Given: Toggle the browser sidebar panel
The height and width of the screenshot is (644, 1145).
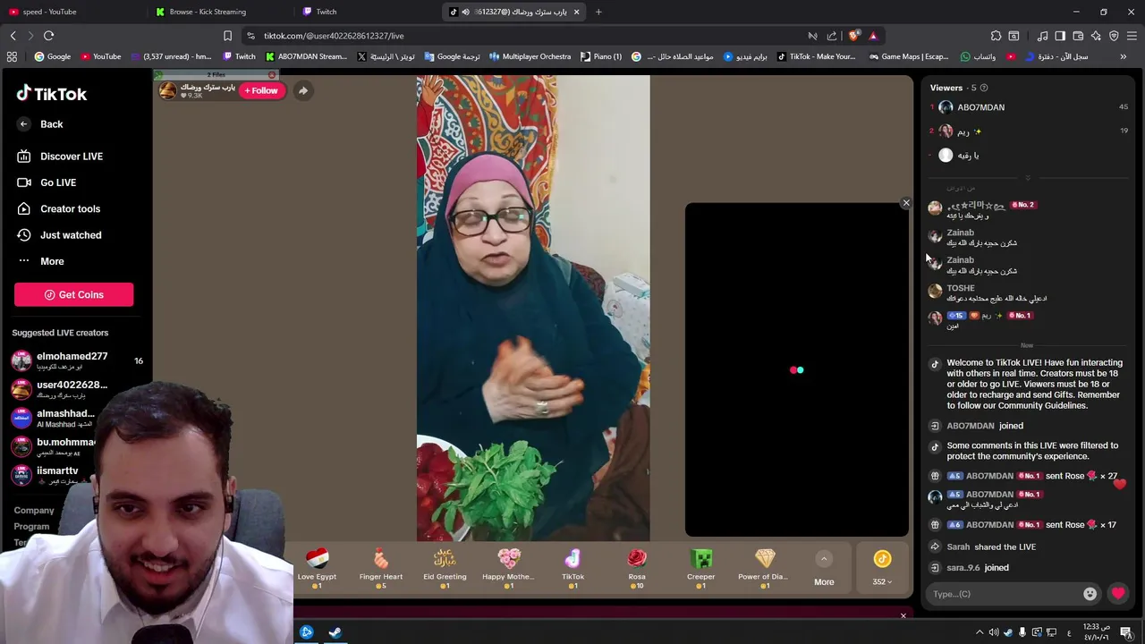Looking at the screenshot, I should (1060, 36).
